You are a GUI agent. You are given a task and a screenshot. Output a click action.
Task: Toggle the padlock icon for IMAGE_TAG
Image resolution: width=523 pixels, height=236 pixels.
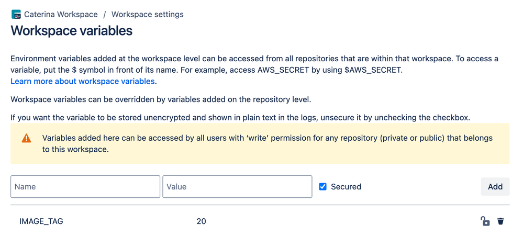pos(485,221)
